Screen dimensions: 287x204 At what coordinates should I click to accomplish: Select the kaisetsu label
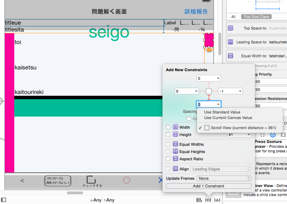25,67
